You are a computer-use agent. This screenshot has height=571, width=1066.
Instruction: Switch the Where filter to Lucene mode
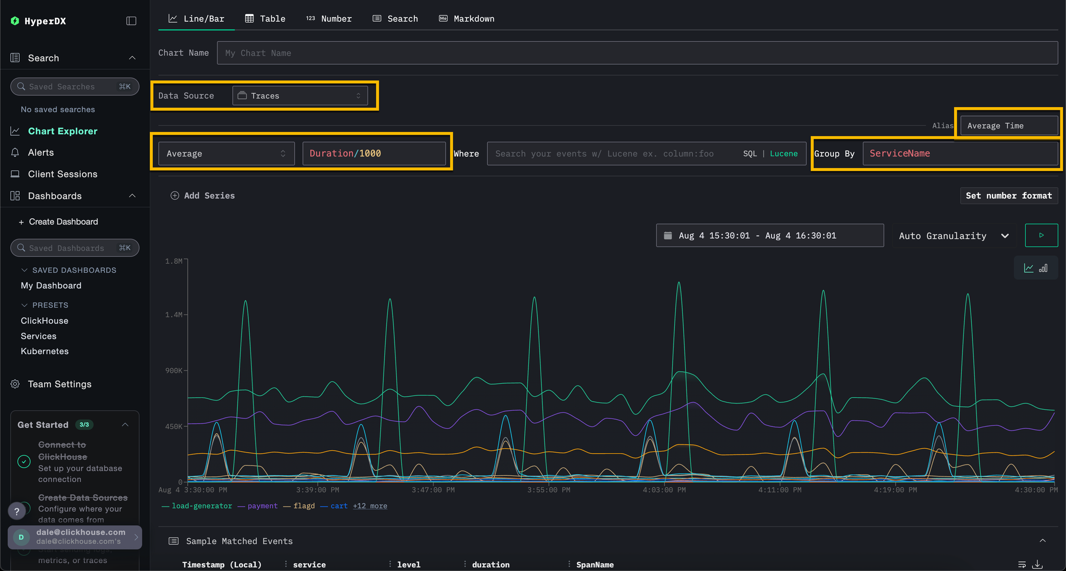(783, 153)
